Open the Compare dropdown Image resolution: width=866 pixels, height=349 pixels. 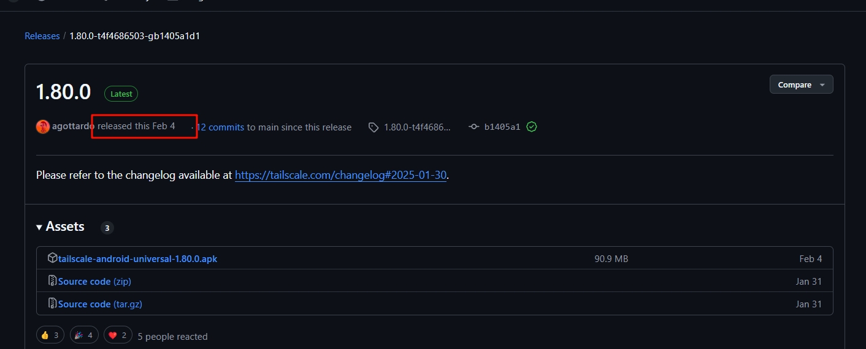[x=801, y=84]
